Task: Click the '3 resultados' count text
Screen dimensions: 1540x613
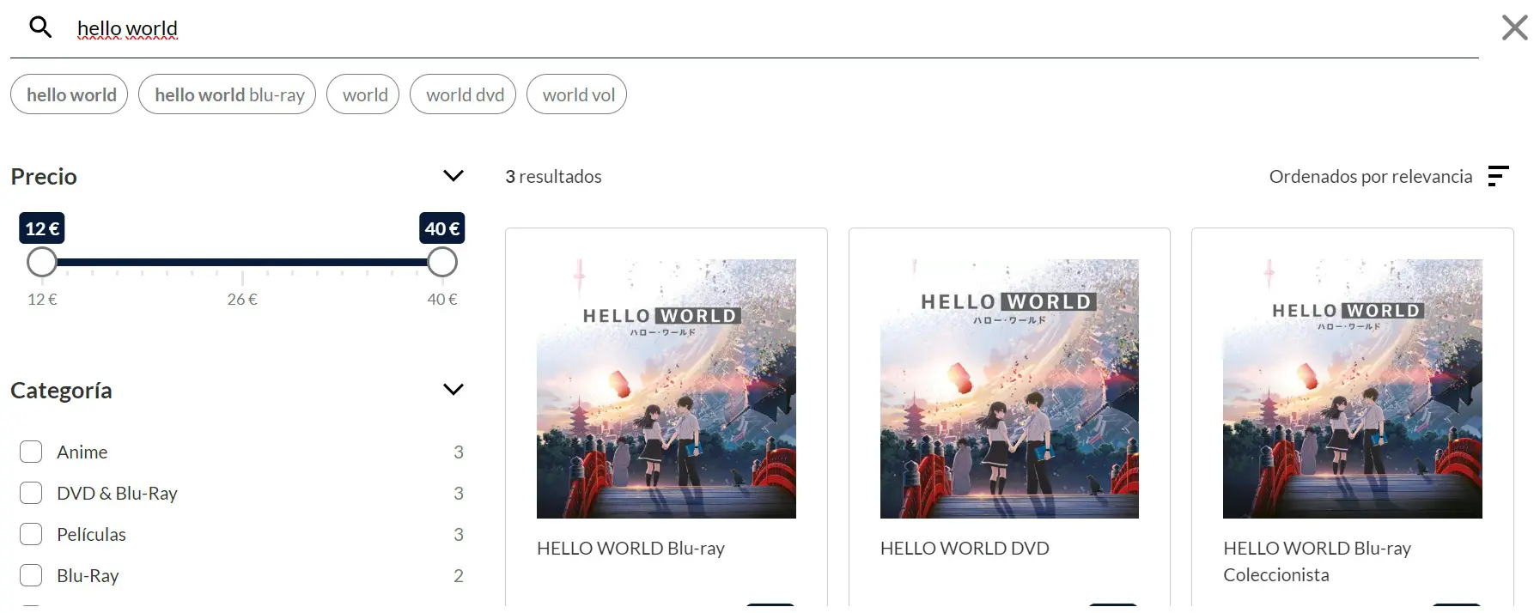Action: (553, 176)
